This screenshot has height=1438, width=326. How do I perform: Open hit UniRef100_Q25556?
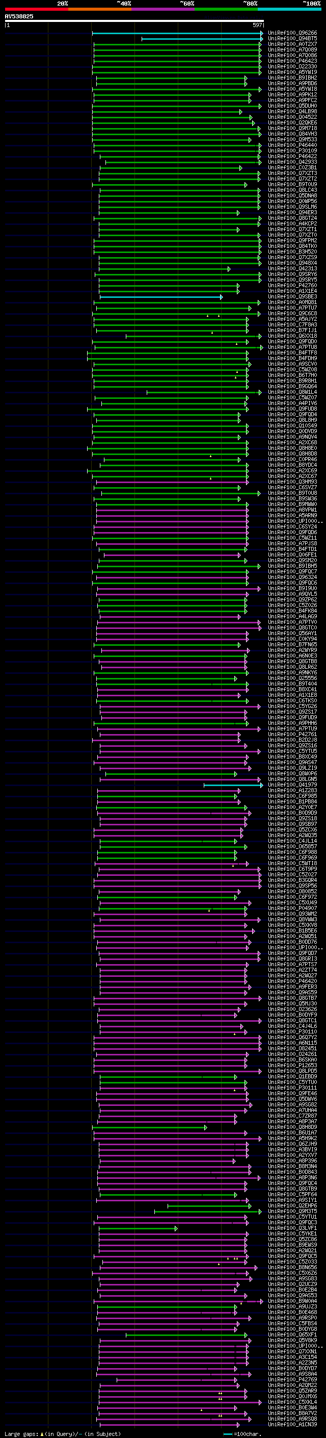[292, 678]
